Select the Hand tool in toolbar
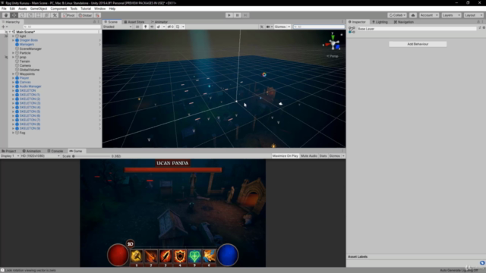The width and height of the screenshot is (486, 273). 6,15
